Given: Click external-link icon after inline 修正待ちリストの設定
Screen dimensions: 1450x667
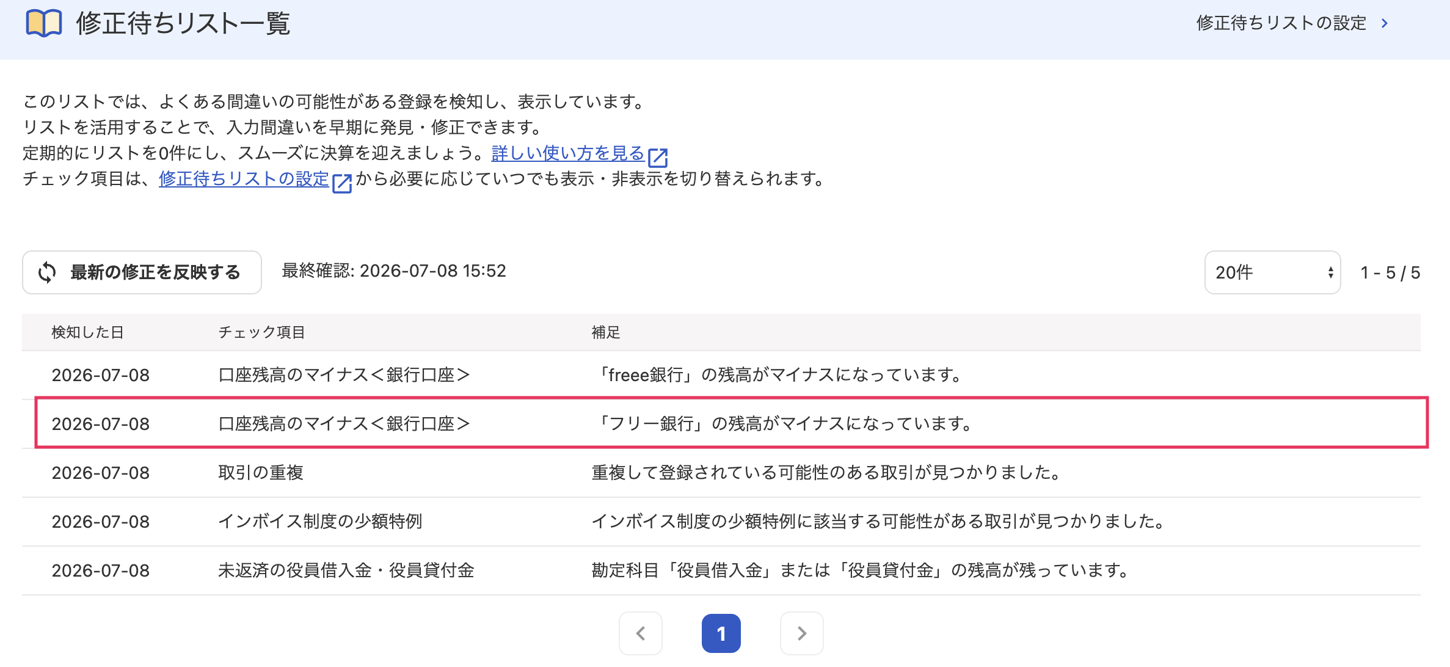Looking at the screenshot, I should click(342, 183).
